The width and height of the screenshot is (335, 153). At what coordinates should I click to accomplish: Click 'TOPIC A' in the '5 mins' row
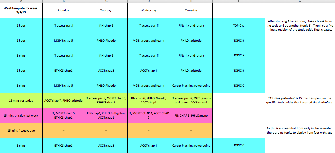[239, 55]
